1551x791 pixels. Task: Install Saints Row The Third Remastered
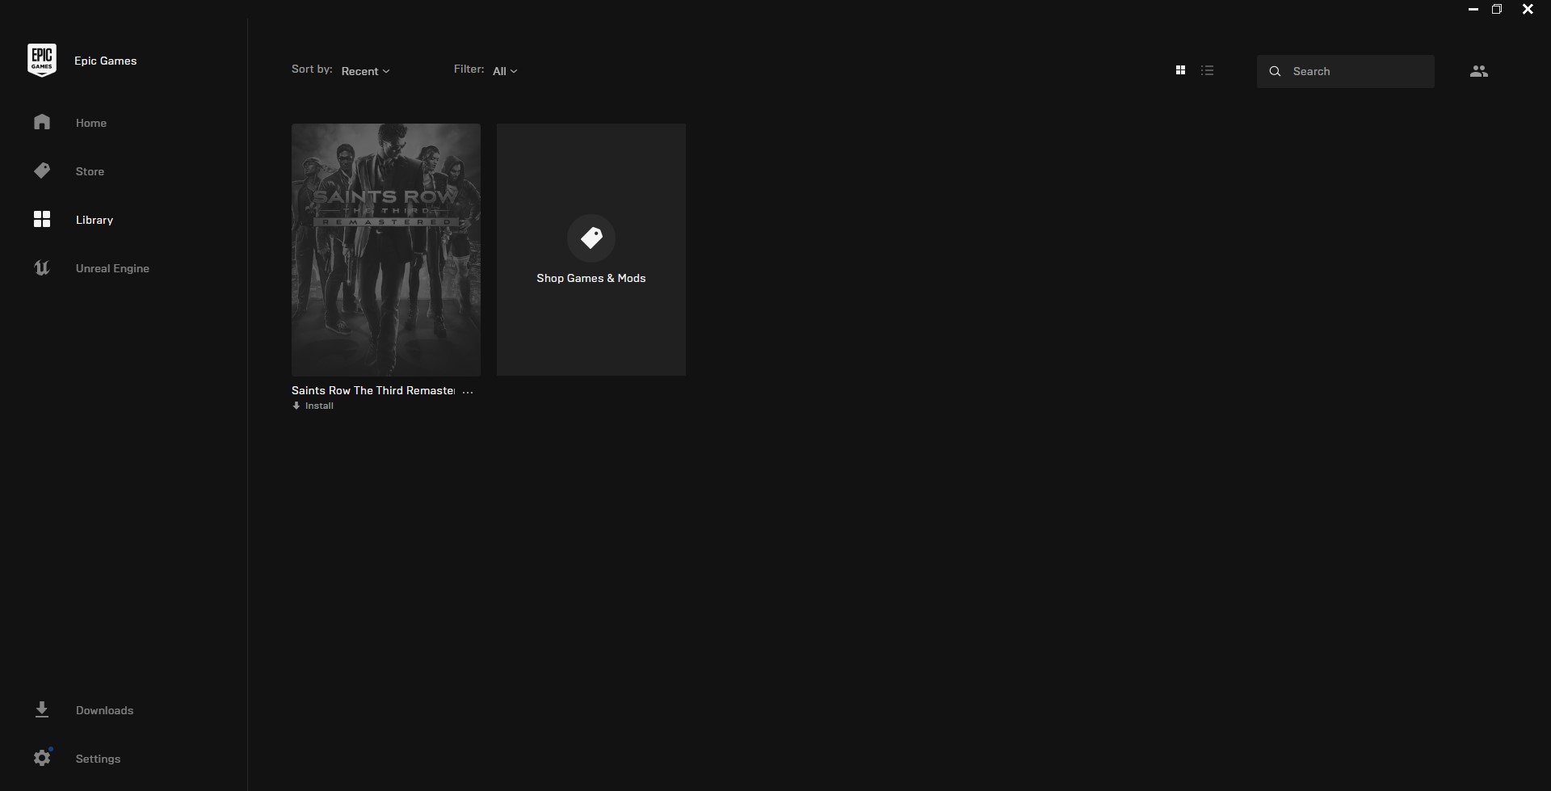coord(313,406)
